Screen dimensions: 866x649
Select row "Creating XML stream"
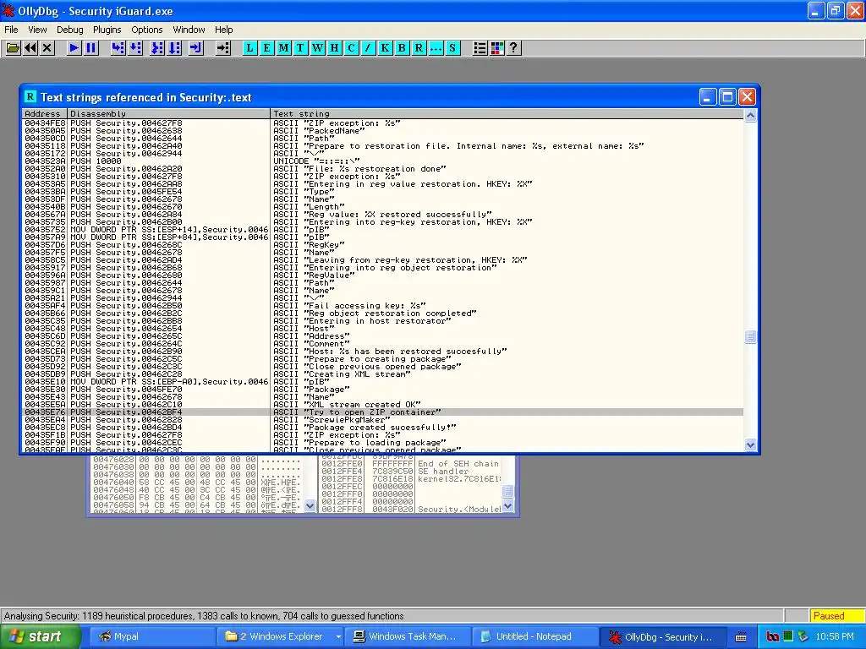point(383,374)
